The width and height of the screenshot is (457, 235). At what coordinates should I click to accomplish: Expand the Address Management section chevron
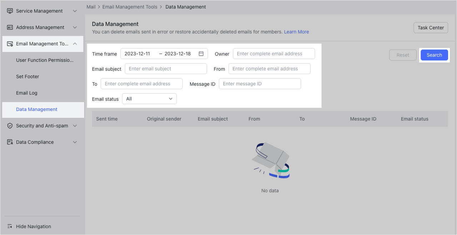click(x=75, y=27)
